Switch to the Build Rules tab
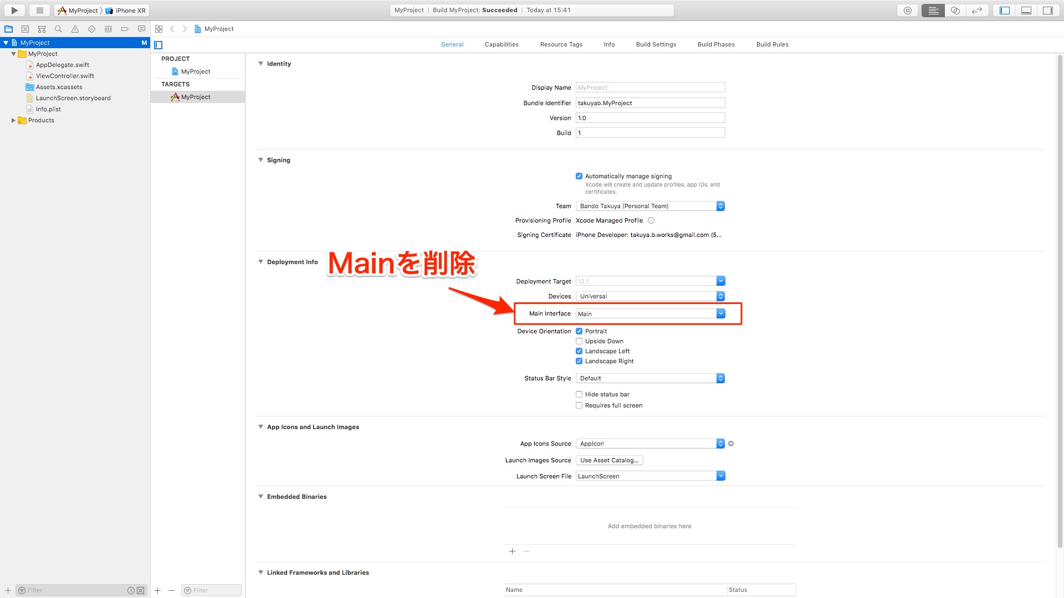Viewport: 1064px width, 598px height. click(772, 44)
